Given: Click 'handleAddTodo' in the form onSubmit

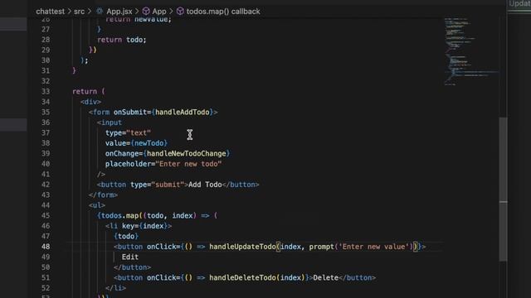Looking at the screenshot, I should point(183,113).
